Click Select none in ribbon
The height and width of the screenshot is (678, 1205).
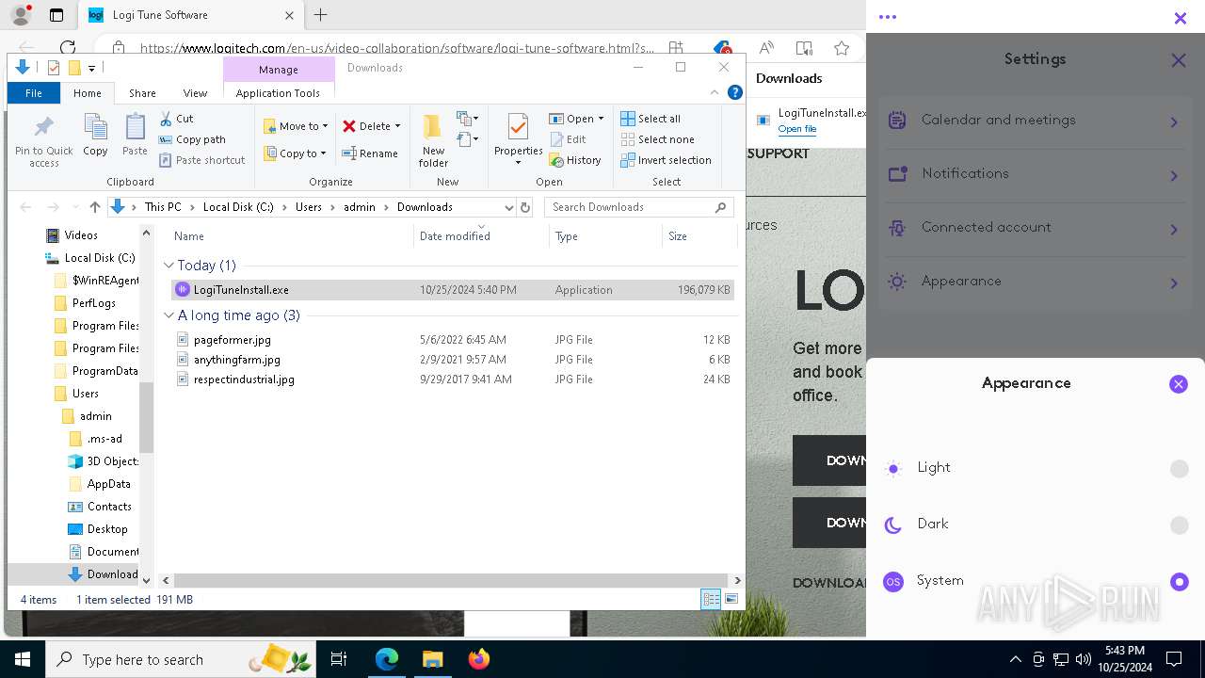tap(657, 139)
